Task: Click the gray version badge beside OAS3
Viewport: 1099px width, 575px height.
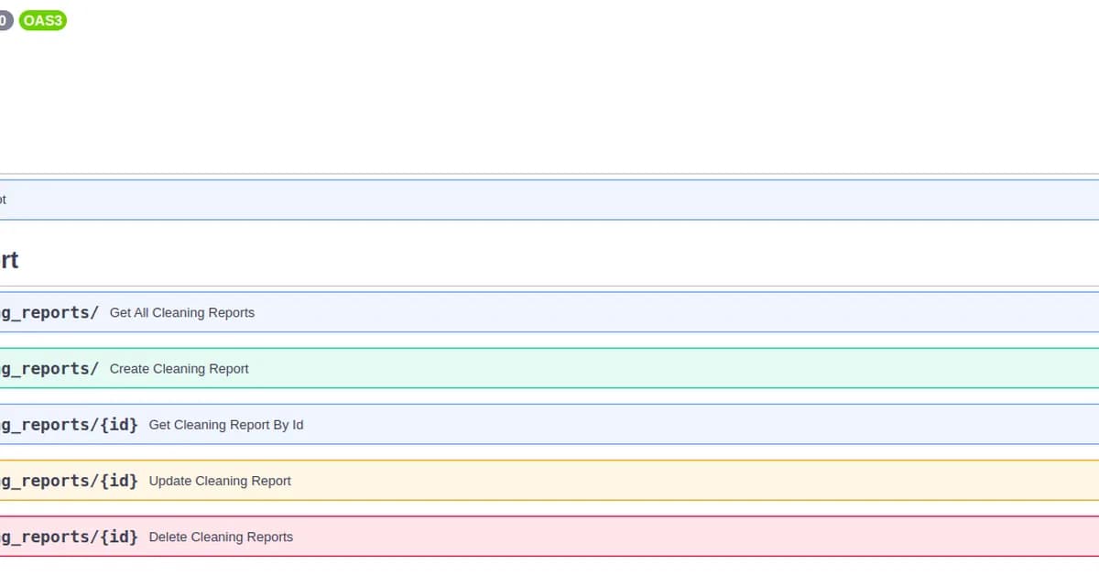Action: (4, 20)
